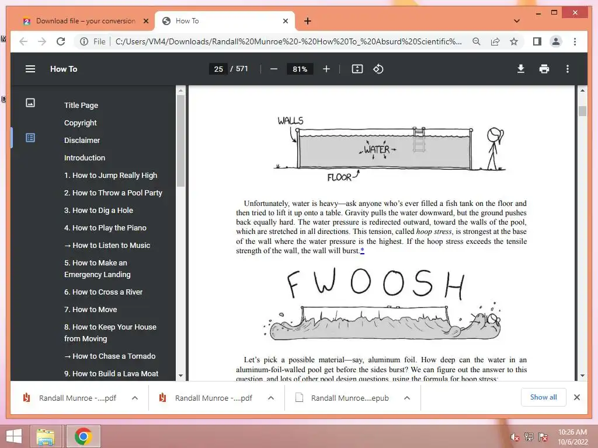The image size is (598, 448).
Task: Open the Disclaimer outline entry
Action: tap(82, 140)
